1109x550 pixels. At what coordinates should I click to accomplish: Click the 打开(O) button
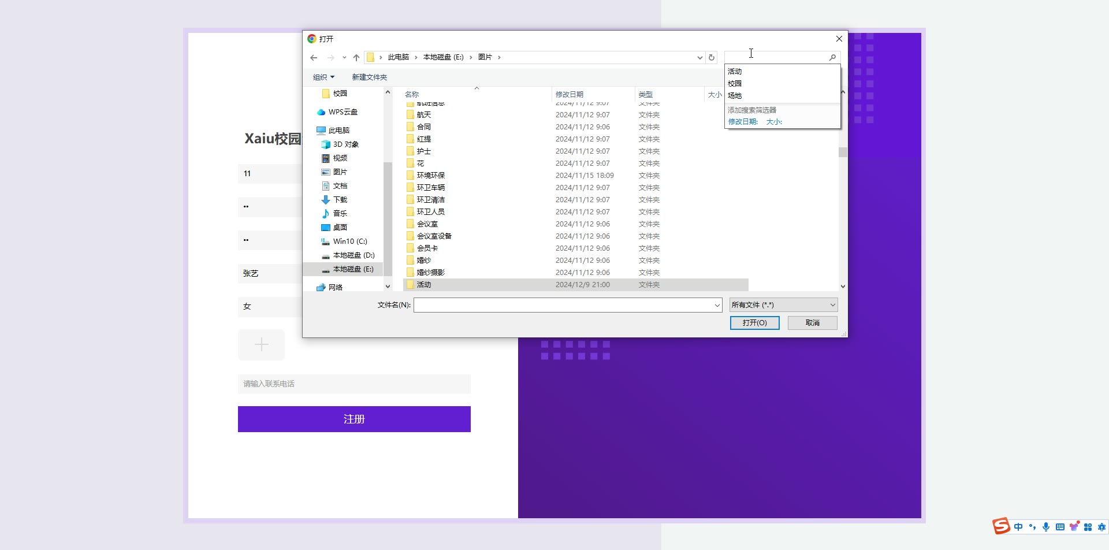pyautogui.click(x=754, y=323)
